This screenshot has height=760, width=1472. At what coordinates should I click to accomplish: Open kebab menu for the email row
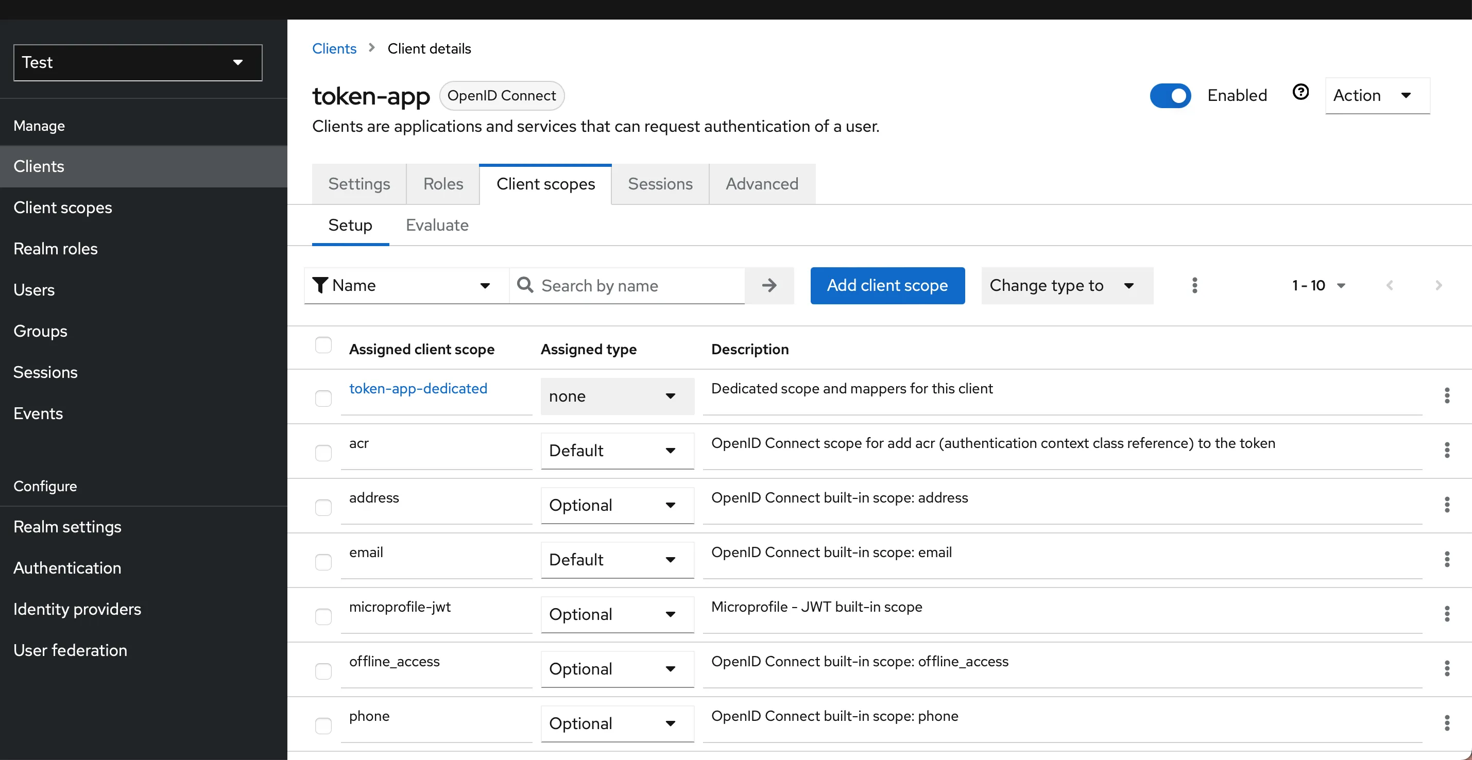coord(1447,559)
